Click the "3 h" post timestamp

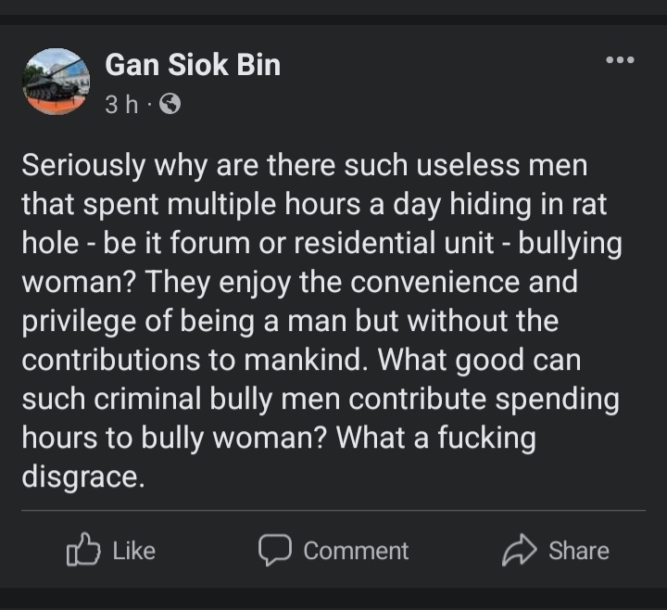120,105
